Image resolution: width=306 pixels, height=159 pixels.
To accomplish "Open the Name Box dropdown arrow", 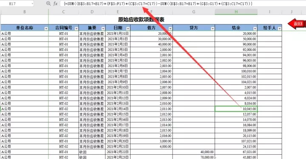I will click(32, 3).
